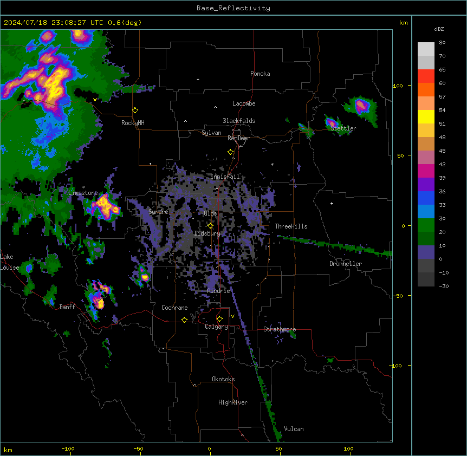
Task: Click the -50 tick on right axis
Action: click(398, 296)
